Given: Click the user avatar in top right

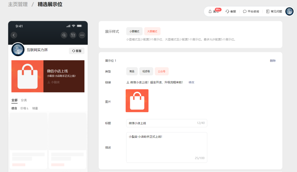Looking at the screenshot, I should coord(289,11).
